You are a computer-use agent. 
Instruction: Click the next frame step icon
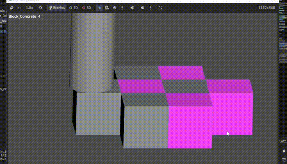(19, 7)
